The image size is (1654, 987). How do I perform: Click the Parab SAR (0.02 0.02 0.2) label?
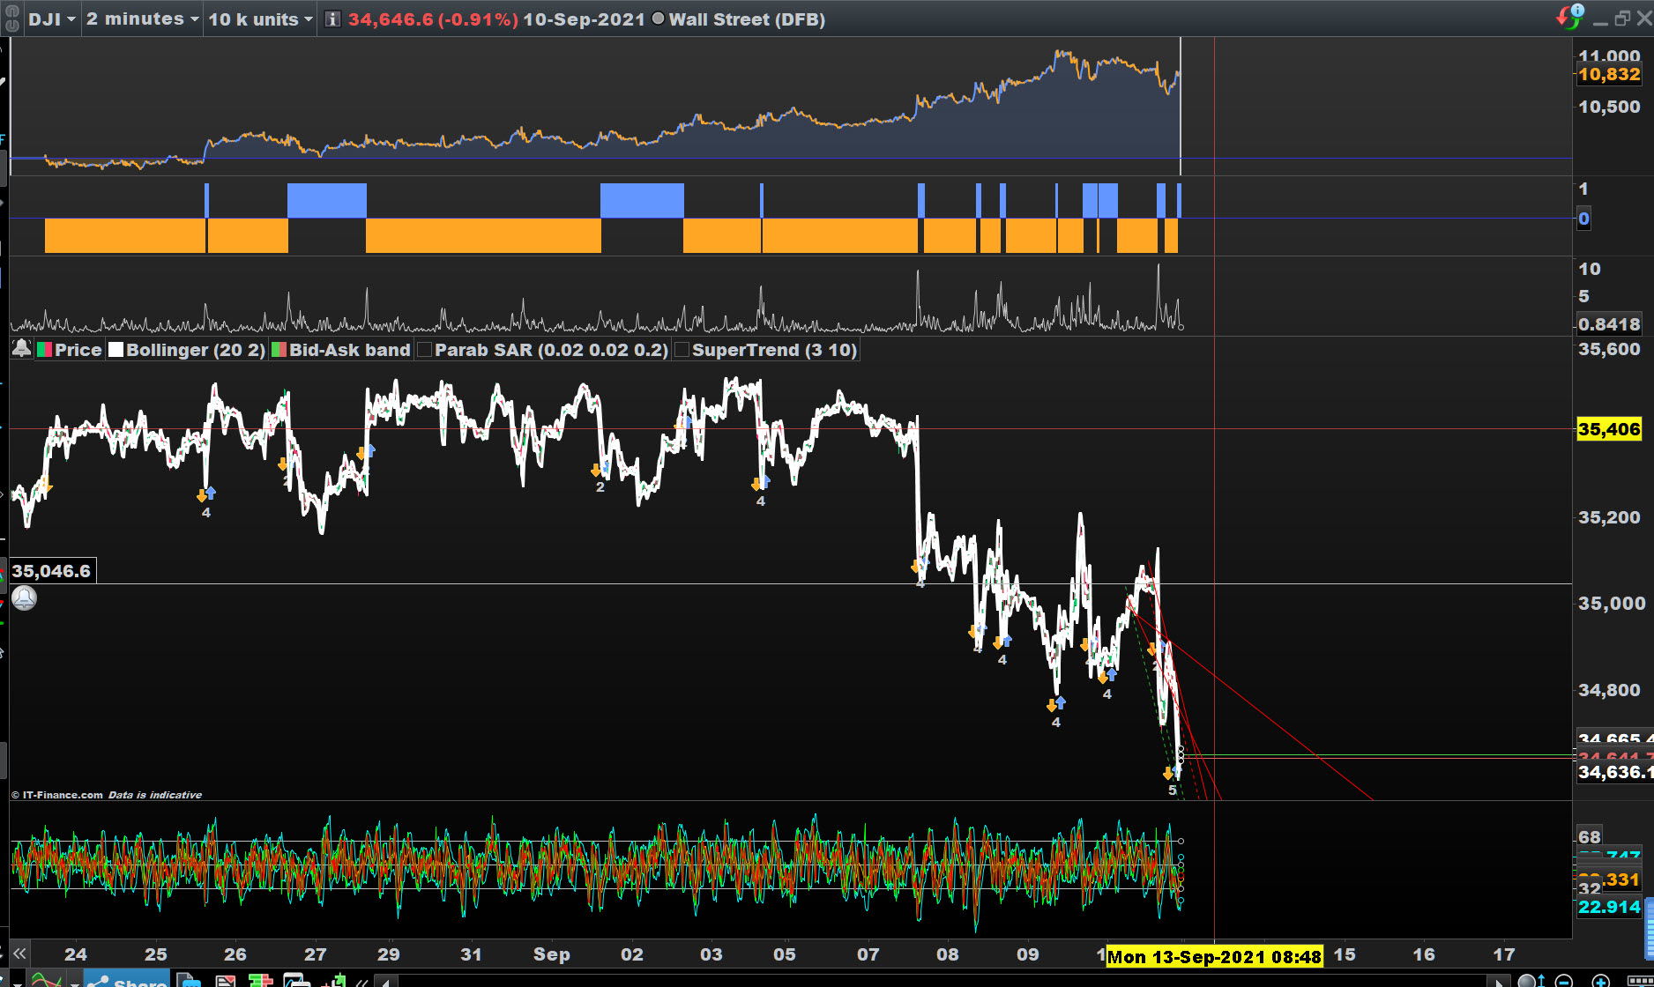click(551, 350)
